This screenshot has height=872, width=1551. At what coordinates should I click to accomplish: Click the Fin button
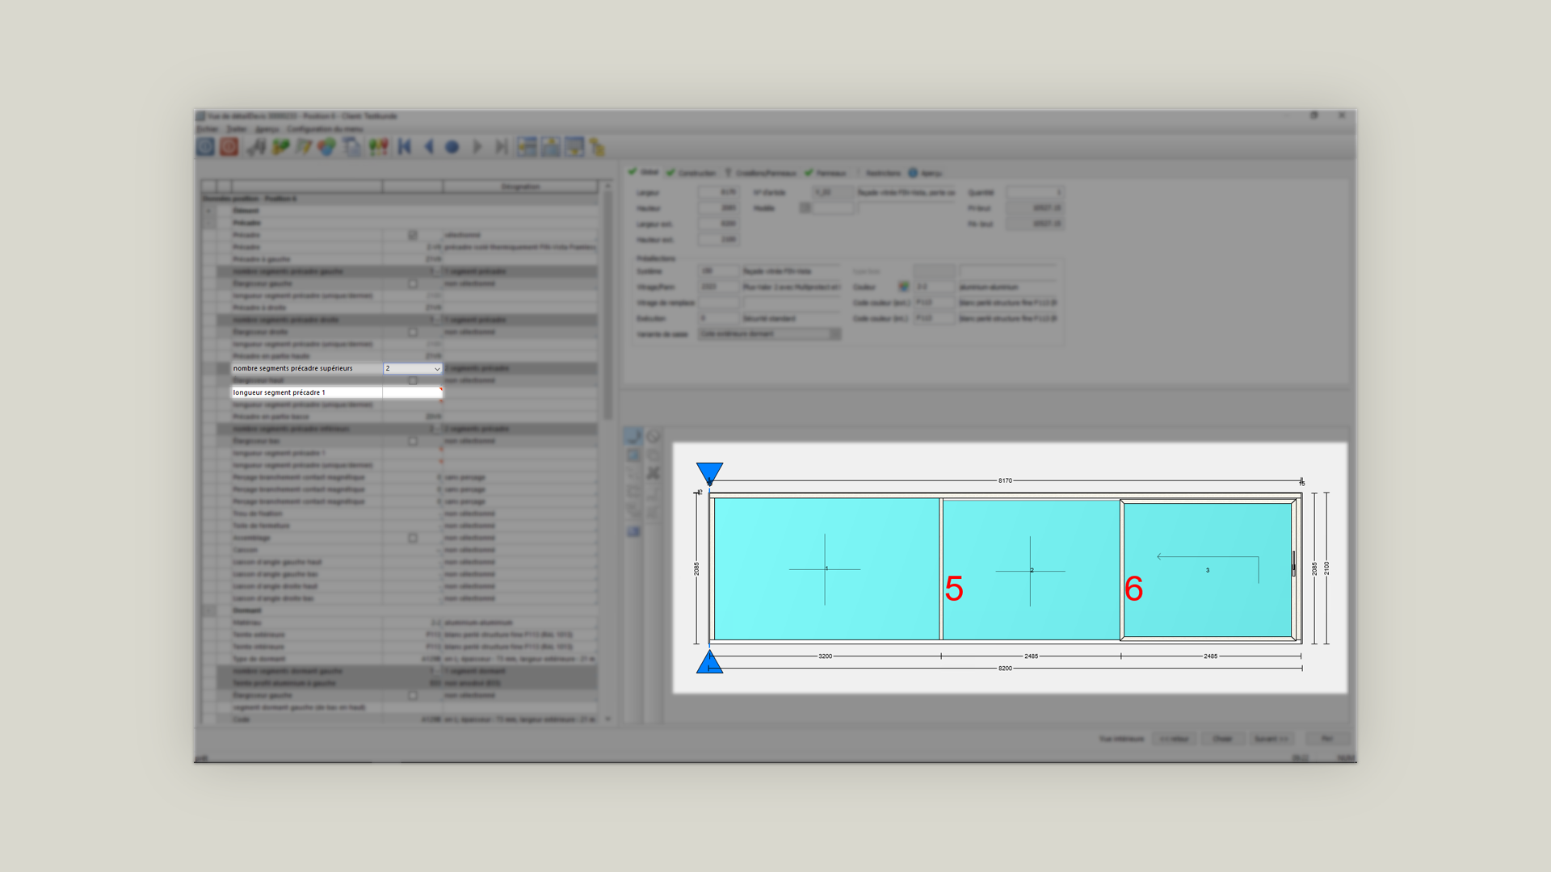tap(1326, 739)
